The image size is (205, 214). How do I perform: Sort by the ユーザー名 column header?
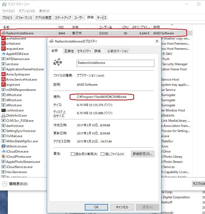point(108,27)
